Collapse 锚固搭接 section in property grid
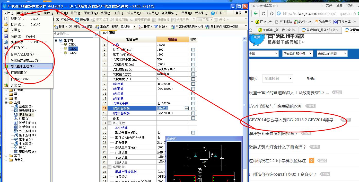Screen dimensions: 359x182 point(110,167)
